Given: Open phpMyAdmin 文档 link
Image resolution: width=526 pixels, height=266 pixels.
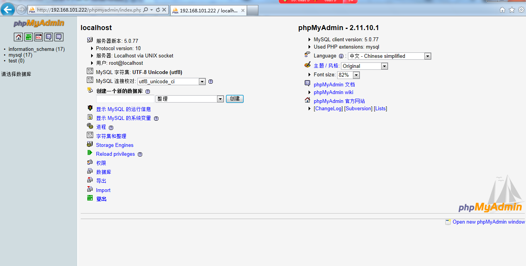Looking at the screenshot, I should click(334, 84).
